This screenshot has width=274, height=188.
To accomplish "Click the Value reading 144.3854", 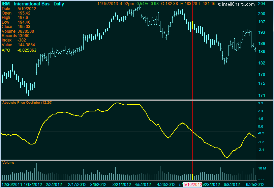I will [x=26, y=45].
